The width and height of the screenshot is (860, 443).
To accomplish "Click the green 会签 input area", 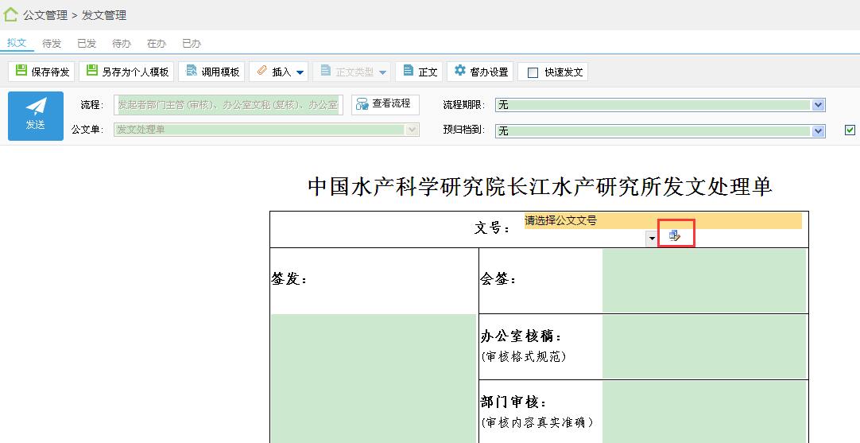I will coord(704,281).
